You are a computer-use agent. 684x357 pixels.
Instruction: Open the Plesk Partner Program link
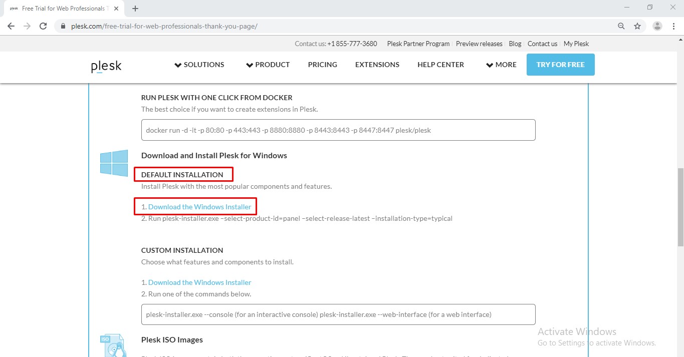click(x=418, y=44)
